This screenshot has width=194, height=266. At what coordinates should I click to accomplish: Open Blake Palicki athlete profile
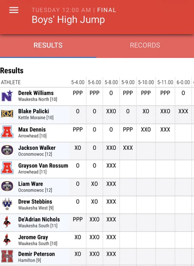coord(34,111)
